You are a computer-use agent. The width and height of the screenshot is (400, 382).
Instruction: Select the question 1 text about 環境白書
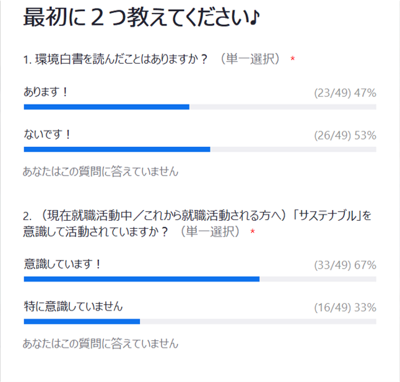point(115,60)
